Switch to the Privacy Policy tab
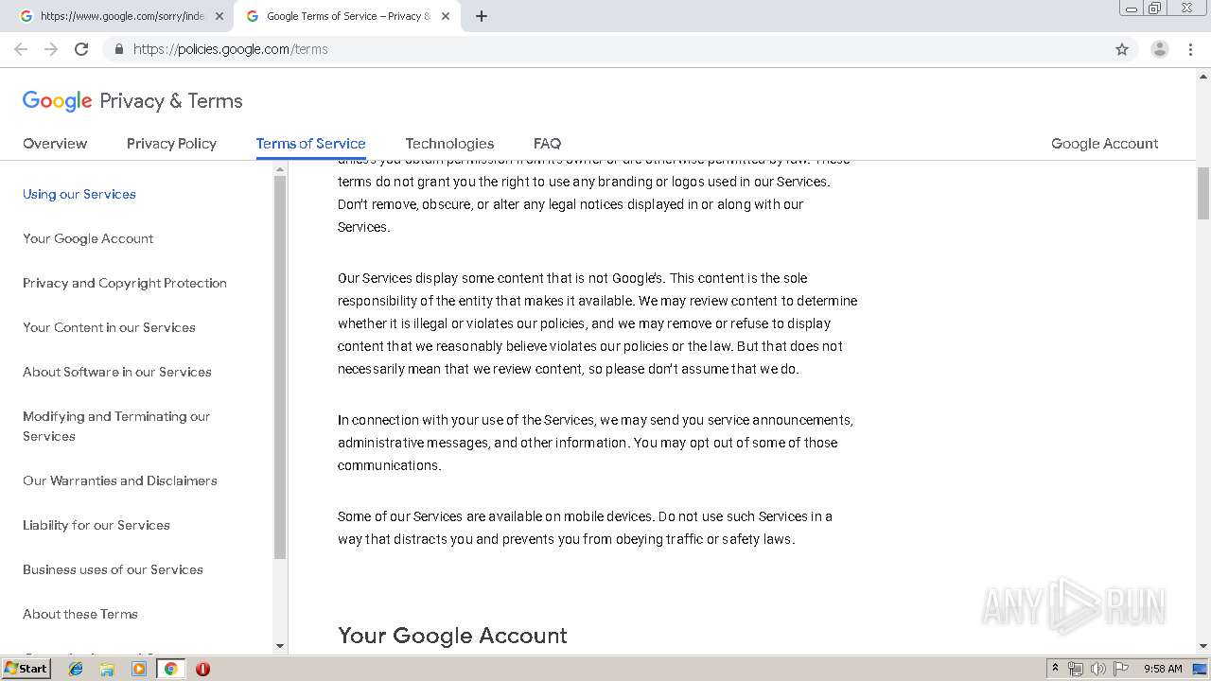Viewport: 1211px width, 681px height. [171, 144]
